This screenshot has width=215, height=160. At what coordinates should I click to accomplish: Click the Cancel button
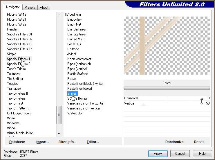tap(180, 154)
